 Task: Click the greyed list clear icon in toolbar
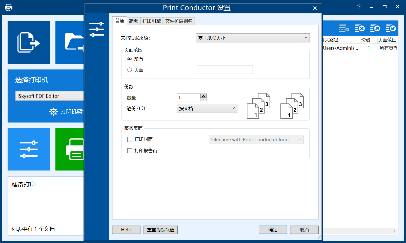[344, 28]
